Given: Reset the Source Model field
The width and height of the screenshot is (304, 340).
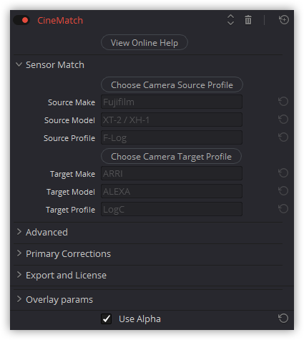Looking at the screenshot, I should point(283,120).
